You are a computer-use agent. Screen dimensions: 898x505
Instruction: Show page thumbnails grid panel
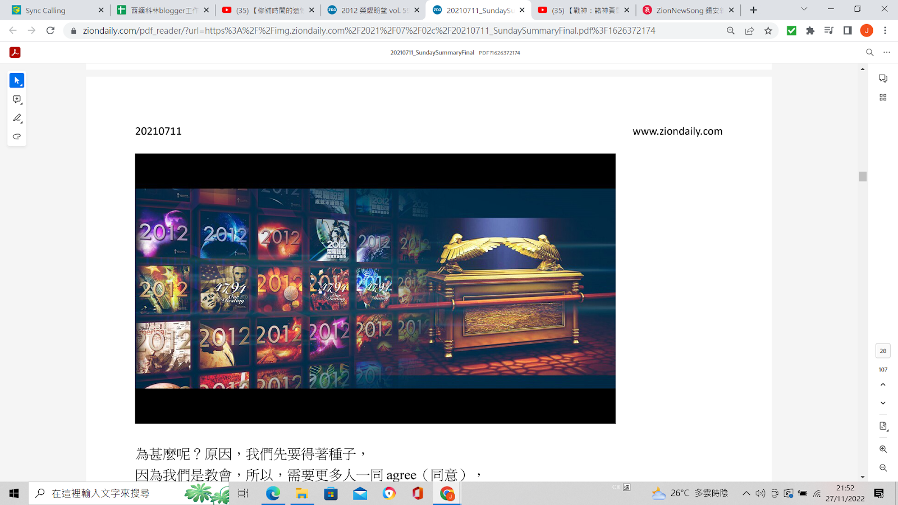tap(883, 97)
